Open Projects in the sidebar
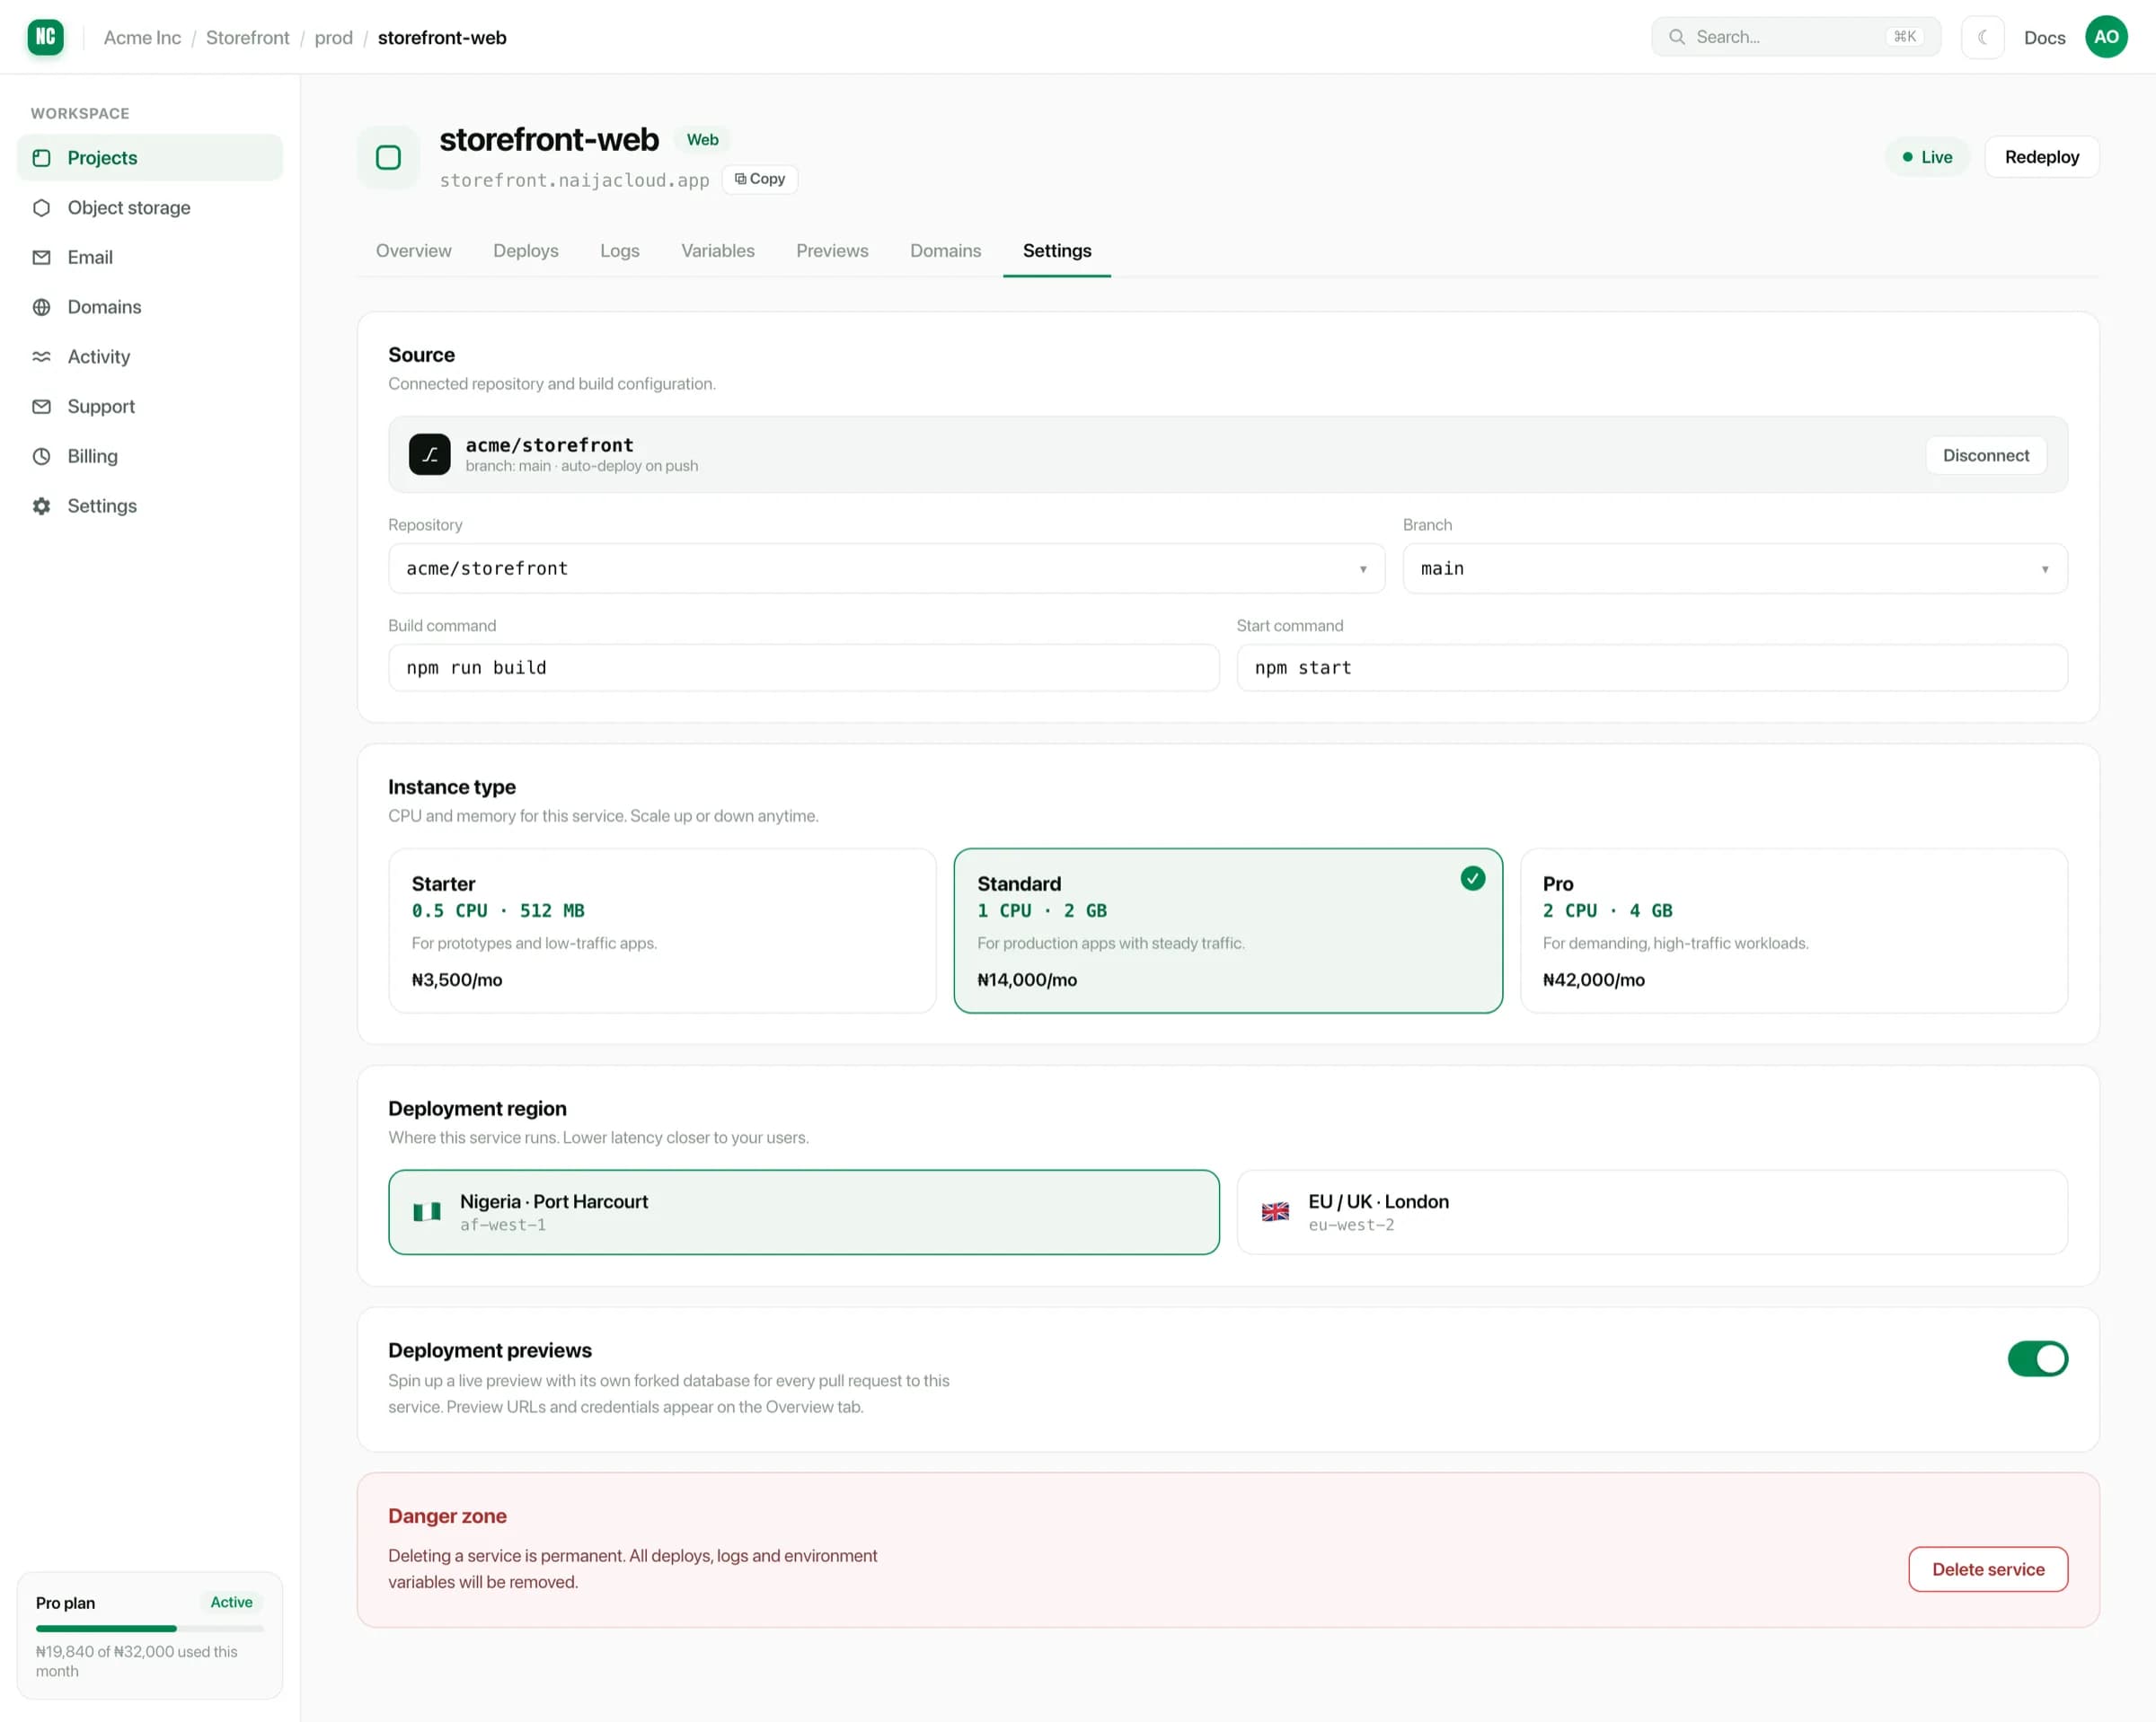 pos(150,158)
